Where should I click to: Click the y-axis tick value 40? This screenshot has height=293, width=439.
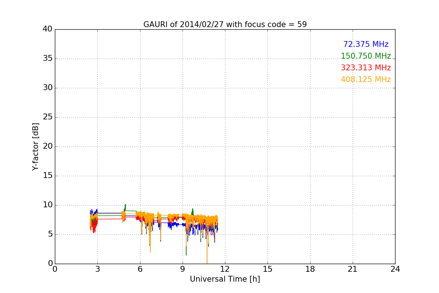48,29
